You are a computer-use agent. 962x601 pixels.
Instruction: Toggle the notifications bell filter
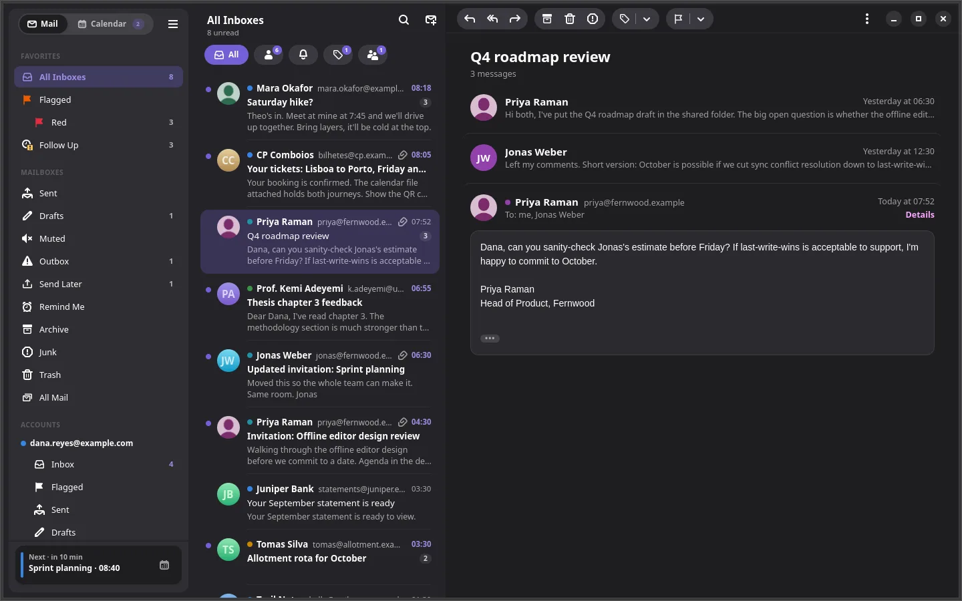click(x=303, y=55)
